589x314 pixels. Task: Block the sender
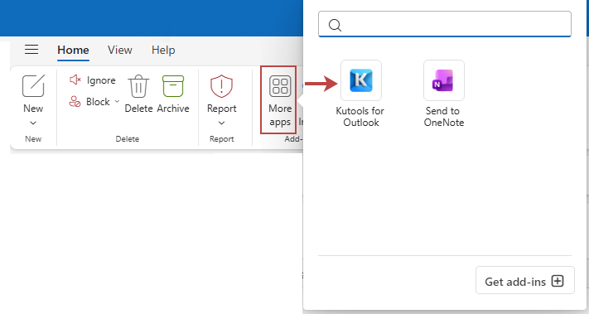89,101
